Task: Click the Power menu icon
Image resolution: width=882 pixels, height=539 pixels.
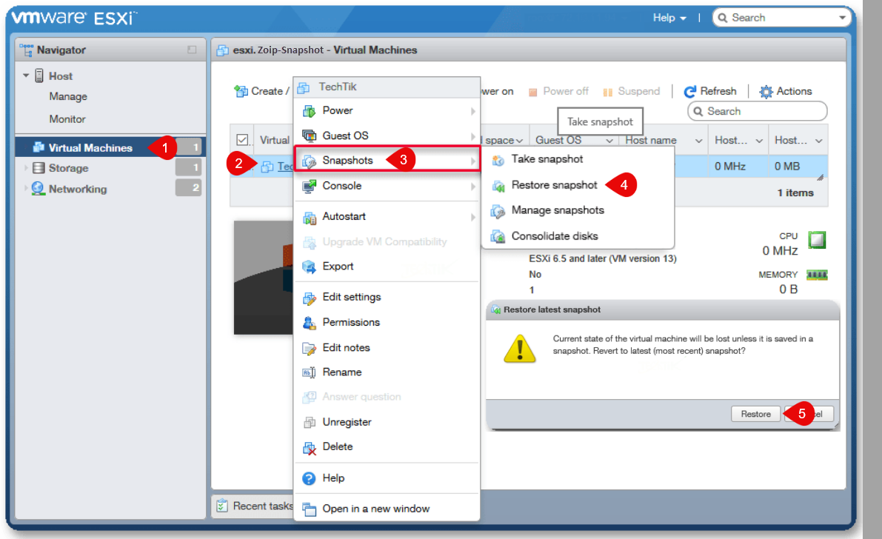Action: tap(309, 111)
